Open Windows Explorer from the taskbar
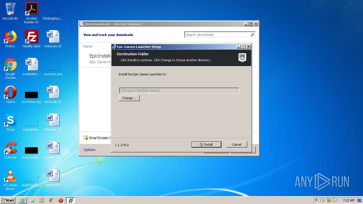The width and height of the screenshot is (363, 204). coord(32,200)
